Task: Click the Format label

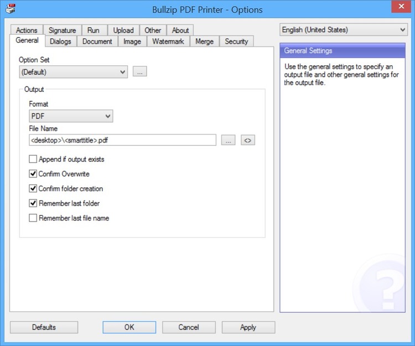Action: (39, 104)
